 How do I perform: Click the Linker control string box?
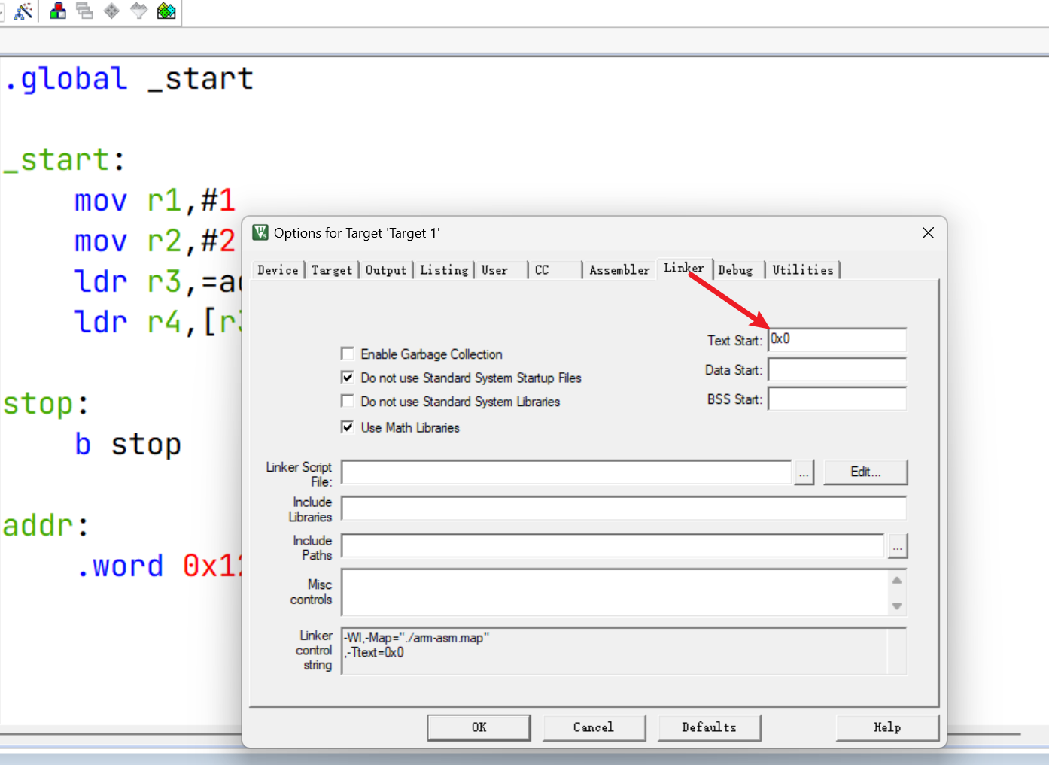point(624,651)
